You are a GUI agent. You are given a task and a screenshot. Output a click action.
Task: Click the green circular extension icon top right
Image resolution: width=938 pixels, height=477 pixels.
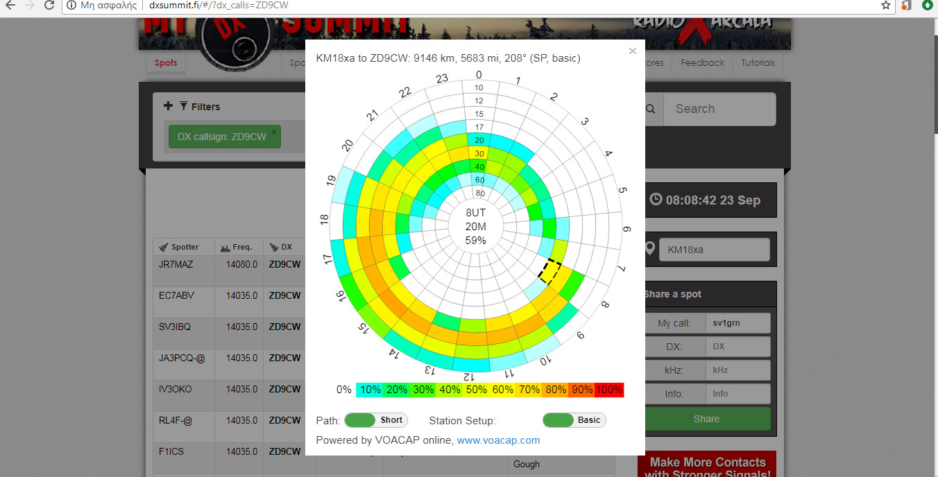coord(928,7)
